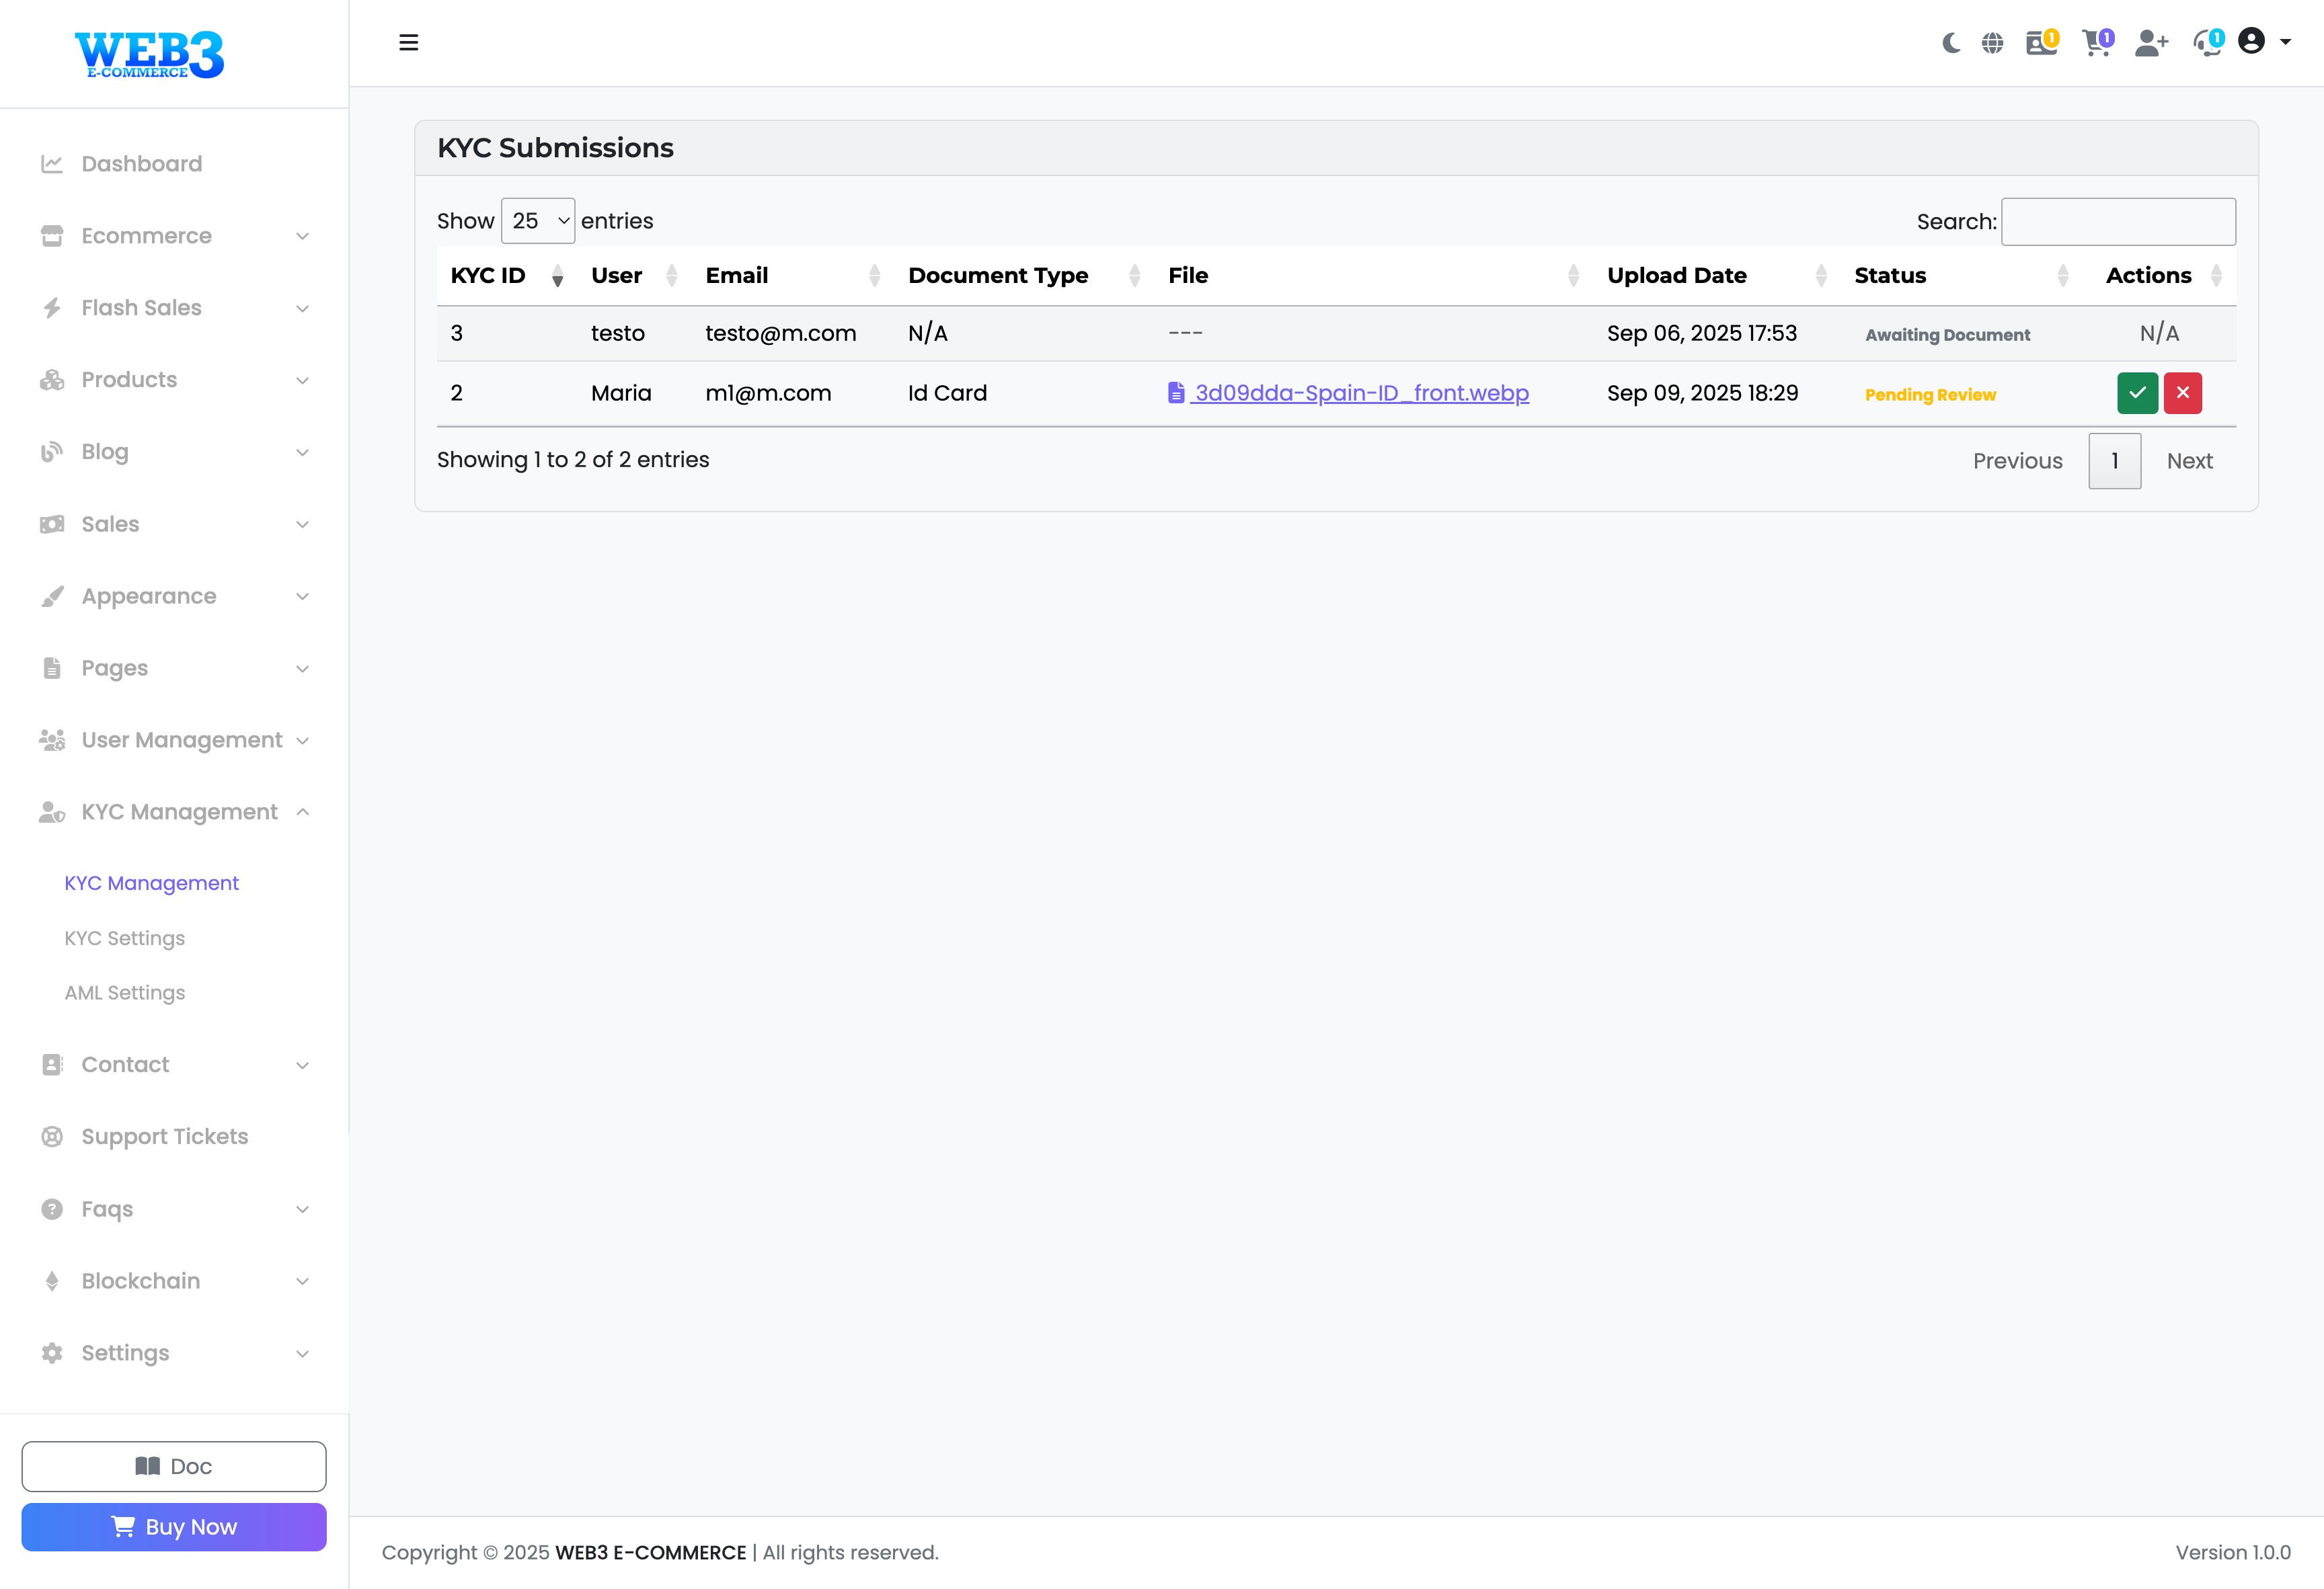Reject Maria's KYC with red X
The image size is (2324, 1589).
point(2182,393)
